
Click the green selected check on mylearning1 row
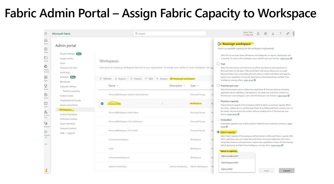point(102,104)
